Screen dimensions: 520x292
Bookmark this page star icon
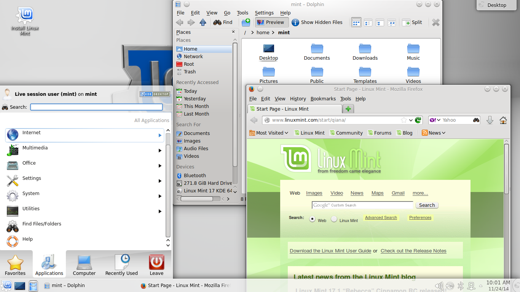pos(404,120)
